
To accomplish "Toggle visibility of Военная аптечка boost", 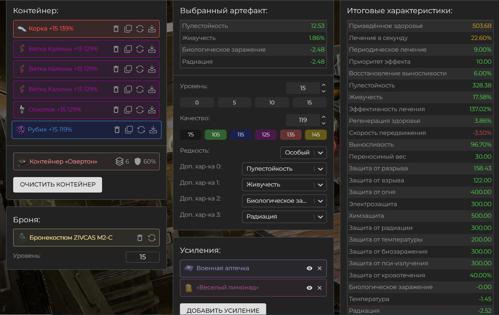I will click(310, 268).
